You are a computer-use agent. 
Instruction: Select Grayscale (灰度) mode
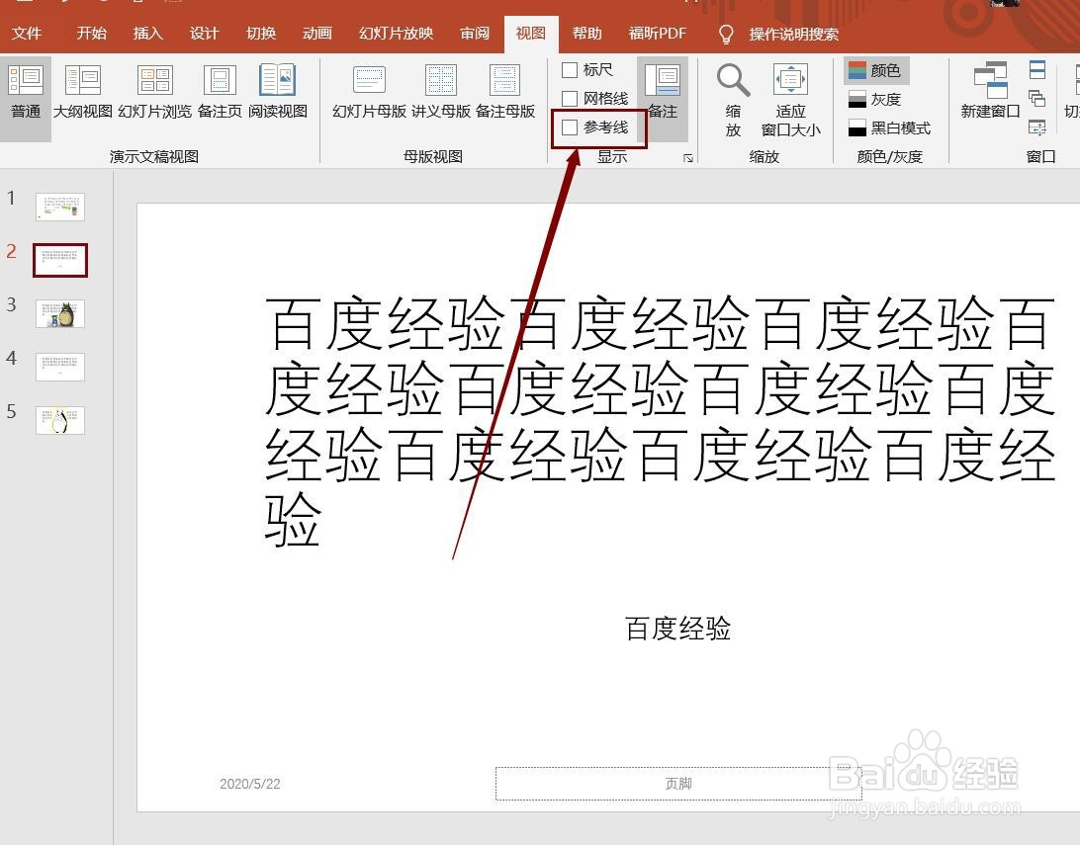click(874, 99)
